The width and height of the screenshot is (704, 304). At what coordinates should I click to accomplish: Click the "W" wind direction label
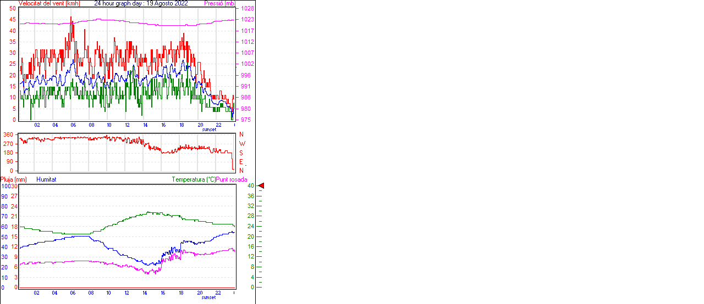click(x=241, y=144)
